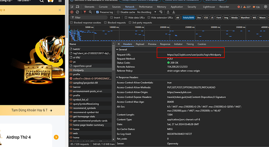
Task: Click the Filter text input field
Action: point(89,18)
